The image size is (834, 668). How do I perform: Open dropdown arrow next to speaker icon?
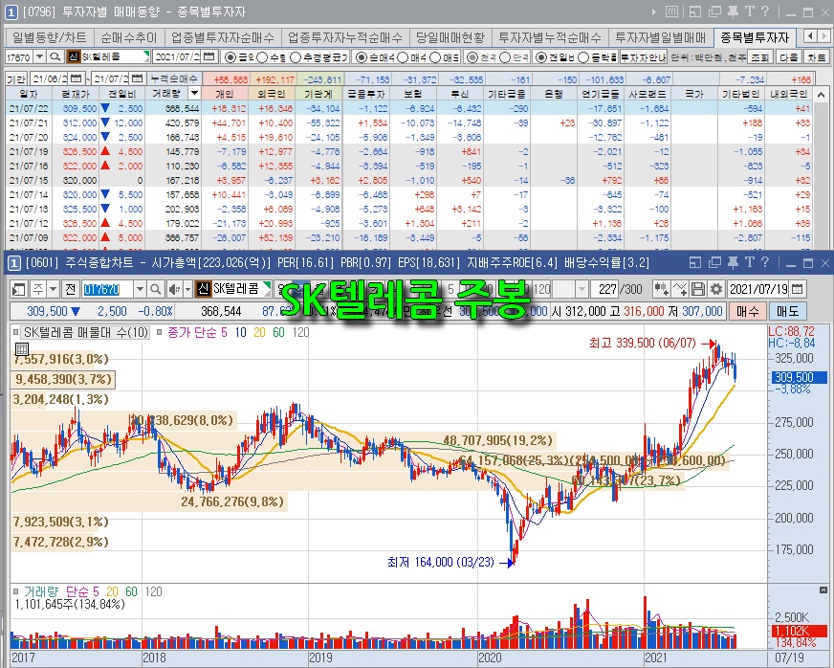point(187,290)
